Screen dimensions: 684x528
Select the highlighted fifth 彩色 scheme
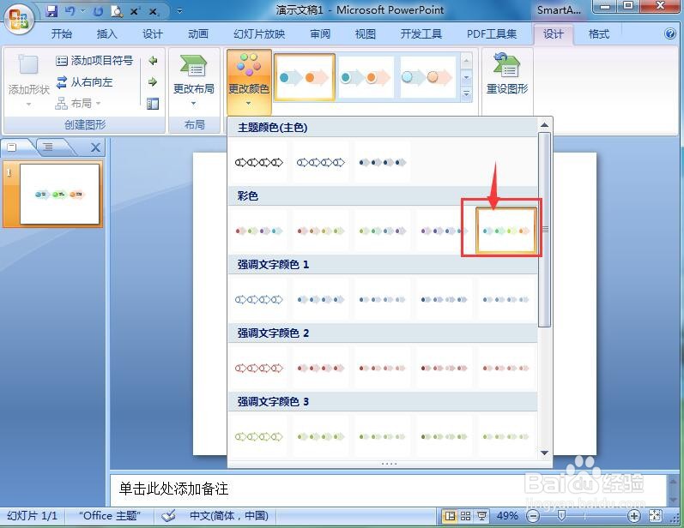pos(506,231)
